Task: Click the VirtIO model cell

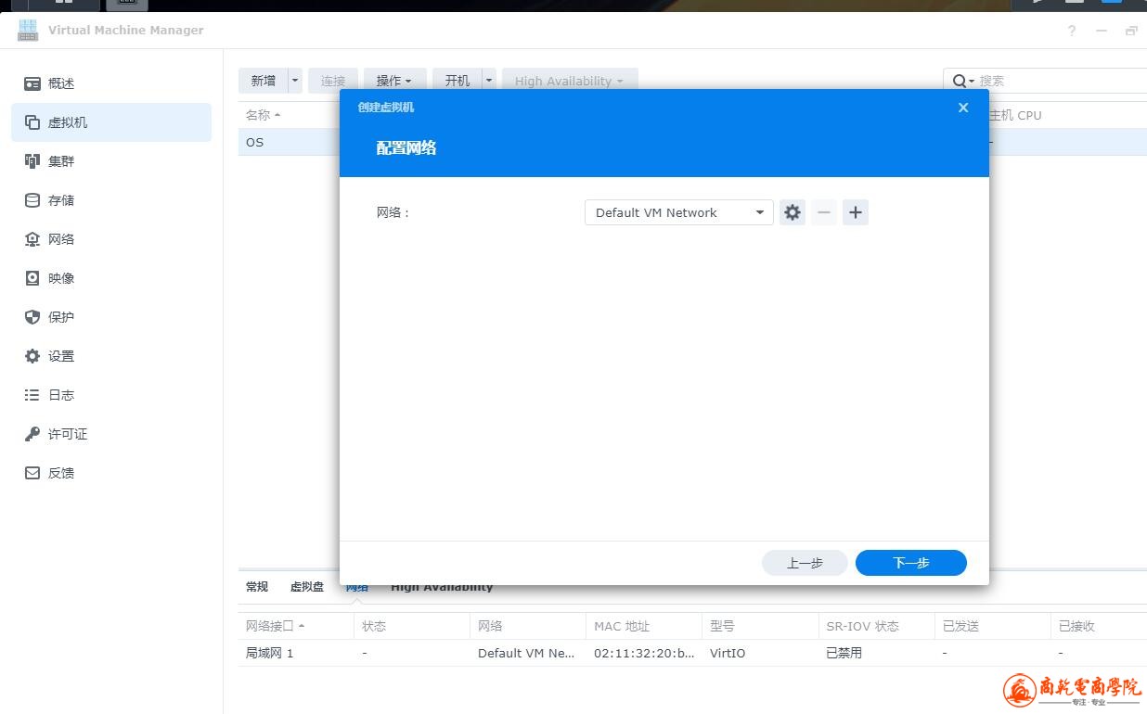Action: (x=728, y=653)
